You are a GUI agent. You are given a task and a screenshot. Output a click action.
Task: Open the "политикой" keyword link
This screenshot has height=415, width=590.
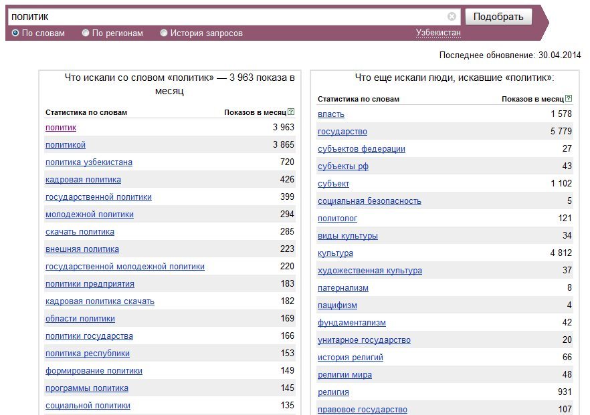click(x=66, y=145)
